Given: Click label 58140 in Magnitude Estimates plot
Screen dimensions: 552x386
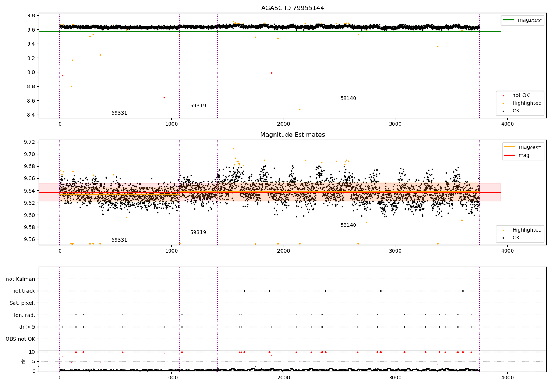Looking at the screenshot, I should (348, 225).
